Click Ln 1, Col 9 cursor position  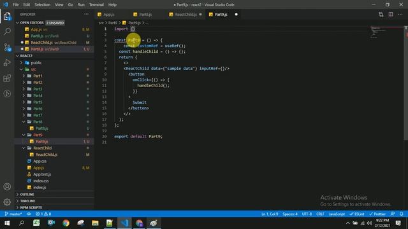point(270,214)
